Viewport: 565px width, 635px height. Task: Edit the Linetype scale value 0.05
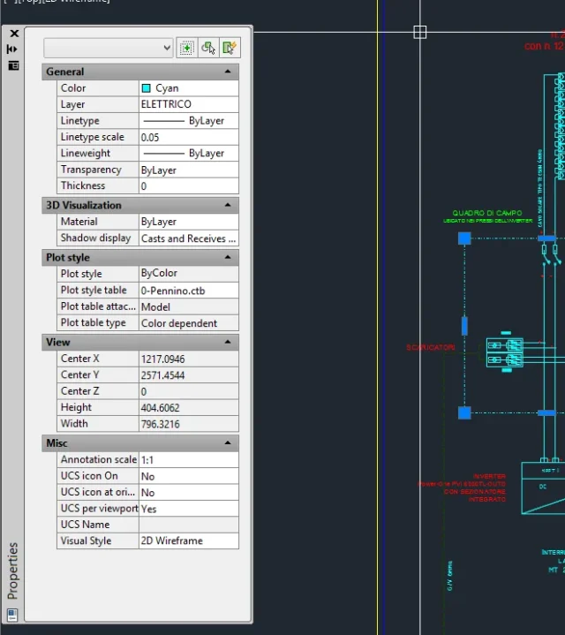[x=189, y=137]
